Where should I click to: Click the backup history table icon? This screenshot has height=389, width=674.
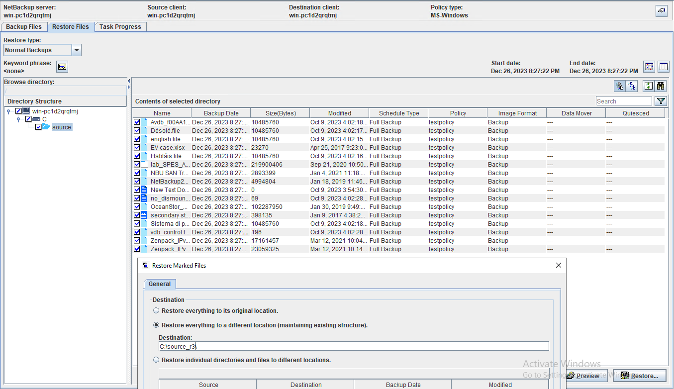(x=664, y=67)
